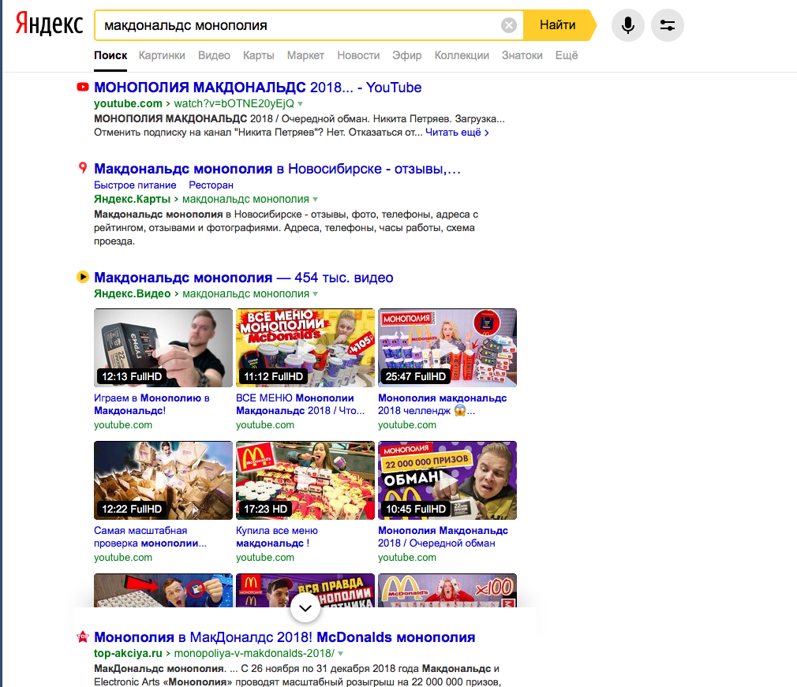Expand the Ещё menu in navigation

coord(567,55)
